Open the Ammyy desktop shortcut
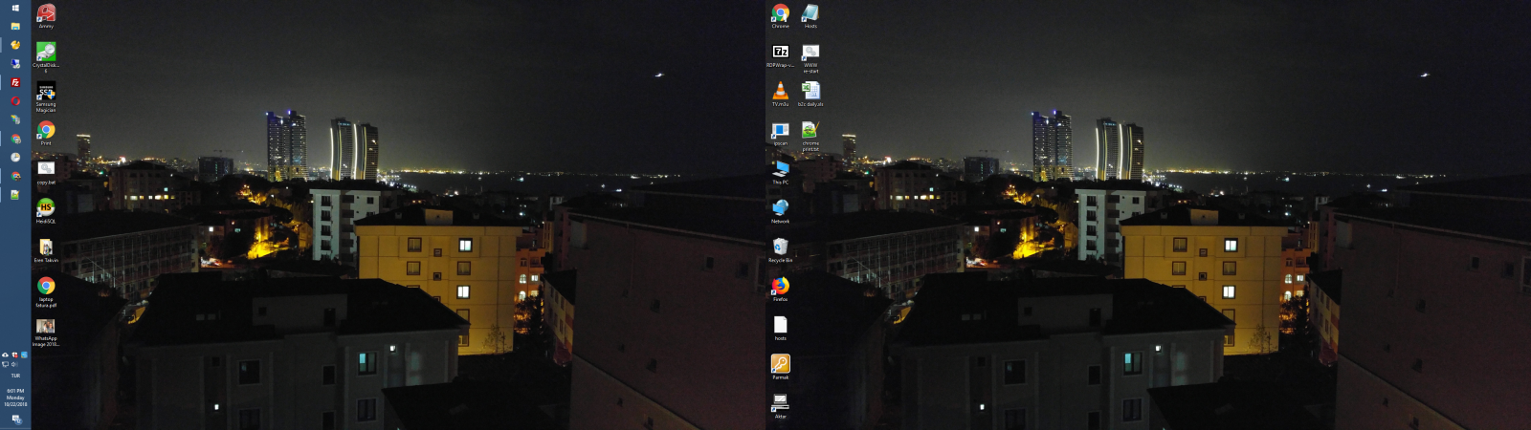The image size is (1531, 430). click(45, 13)
